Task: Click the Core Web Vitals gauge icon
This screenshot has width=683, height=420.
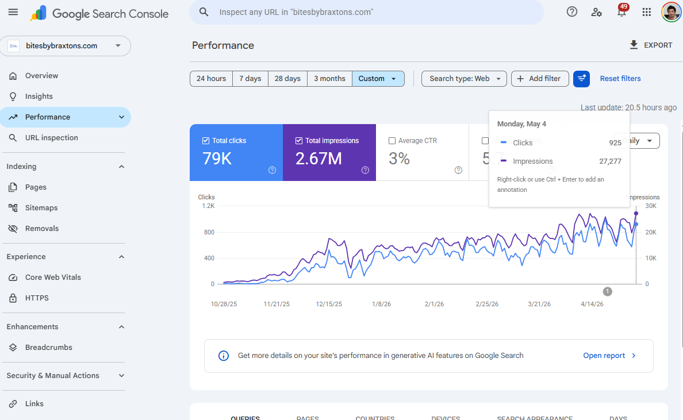Action: [x=13, y=278]
